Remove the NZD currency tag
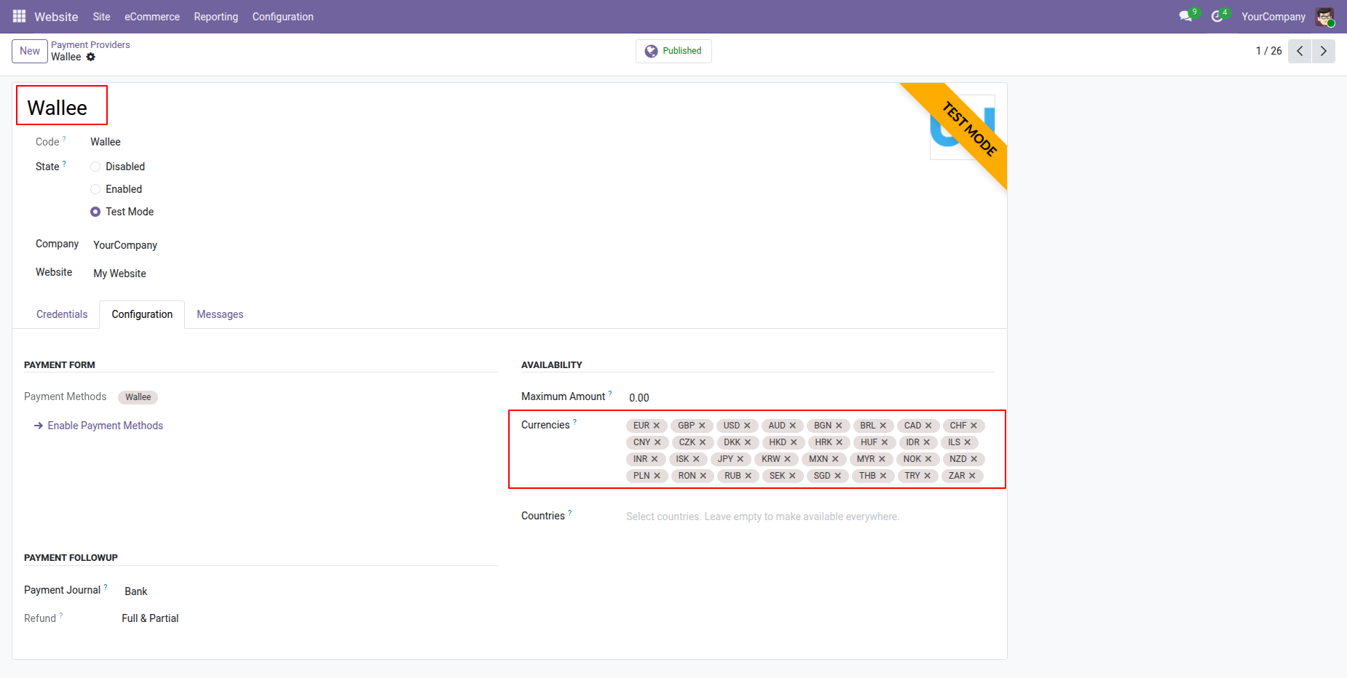Viewport: 1347px width, 678px height. pos(974,459)
